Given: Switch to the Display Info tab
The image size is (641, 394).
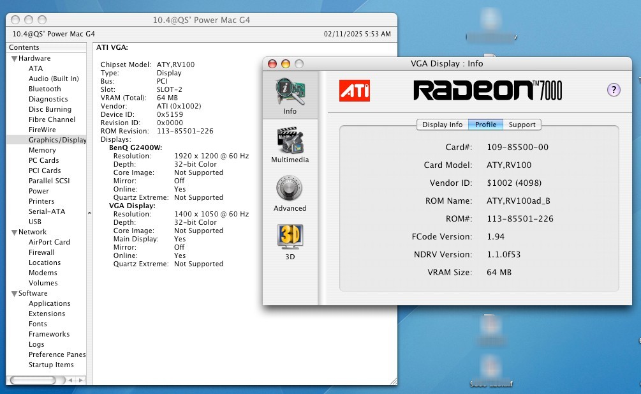Looking at the screenshot, I should 442,125.
